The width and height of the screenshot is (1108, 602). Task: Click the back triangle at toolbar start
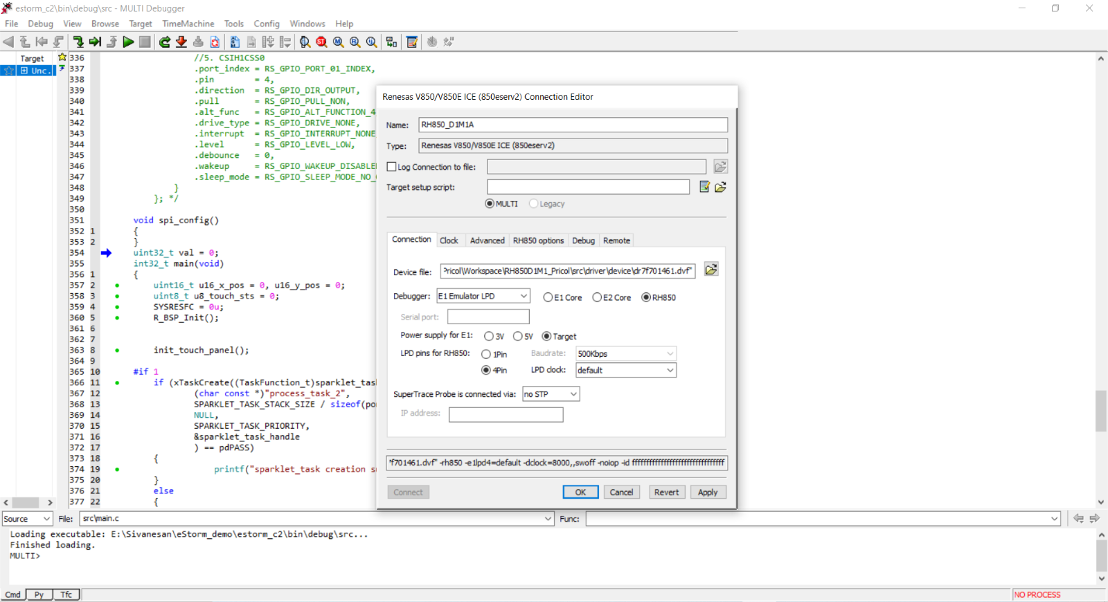coord(8,42)
